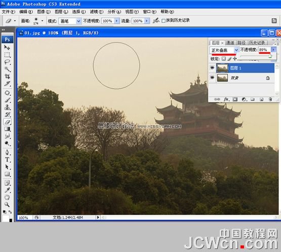Select the Move tool
This screenshot has height=252, width=281.
click(7, 47)
